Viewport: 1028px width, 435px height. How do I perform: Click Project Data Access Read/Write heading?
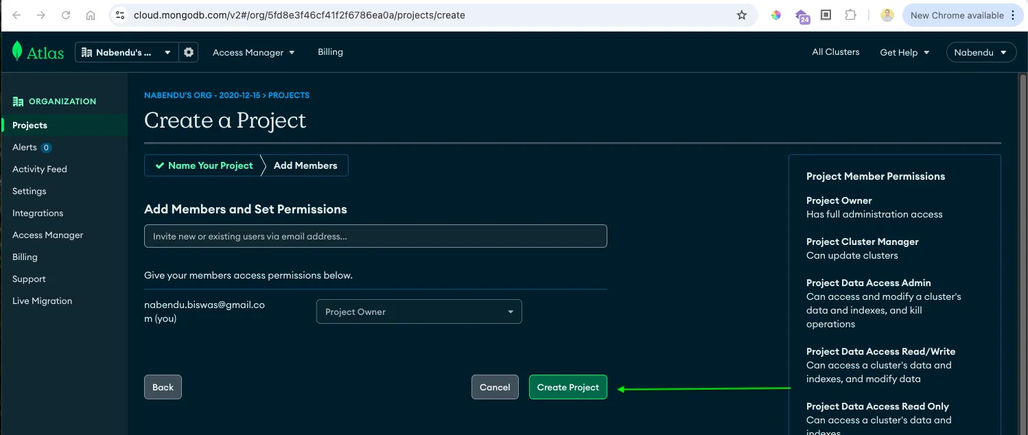(880, 351)
